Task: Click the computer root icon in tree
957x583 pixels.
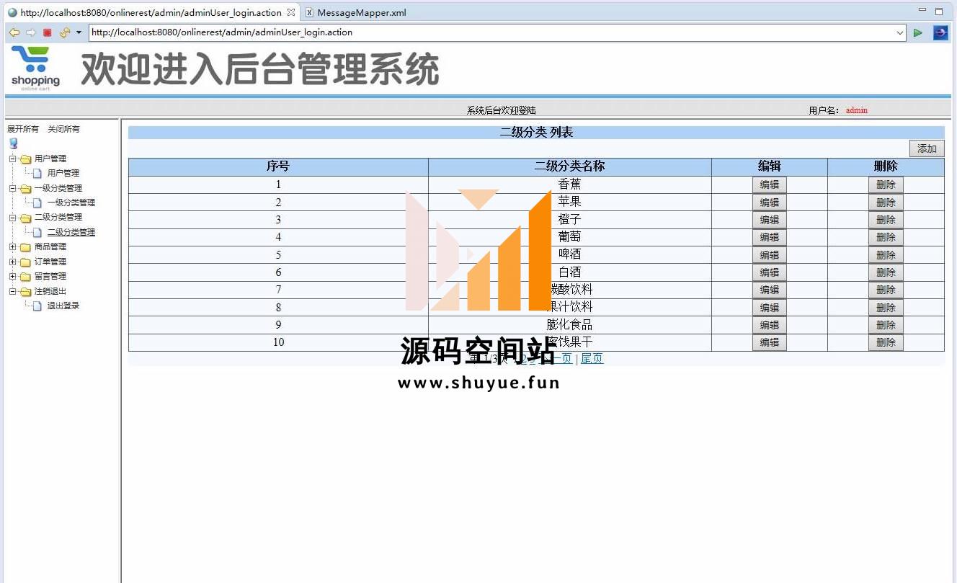Action: pyautogui.click(x=13, y=143)
